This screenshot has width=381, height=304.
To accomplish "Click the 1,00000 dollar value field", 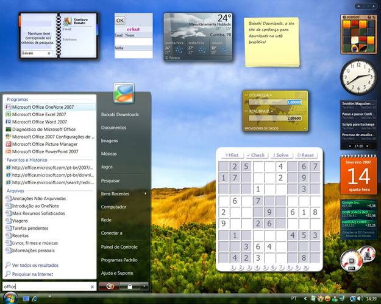I will click(x=276, y=102).
